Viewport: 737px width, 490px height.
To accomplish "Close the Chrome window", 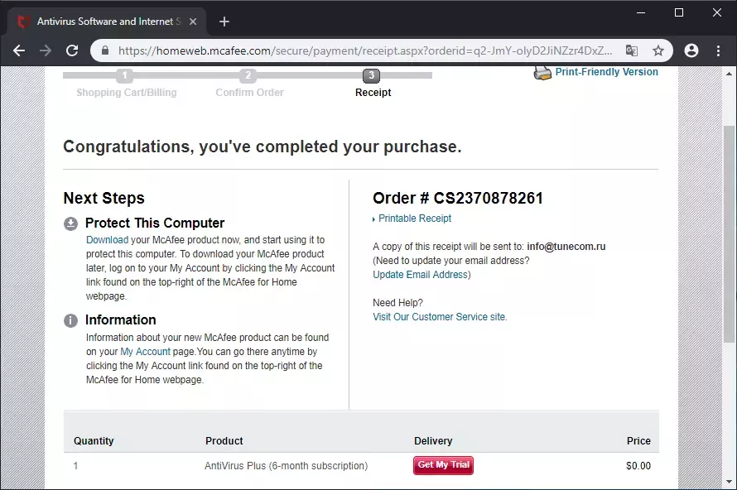I will click(717, 12).
